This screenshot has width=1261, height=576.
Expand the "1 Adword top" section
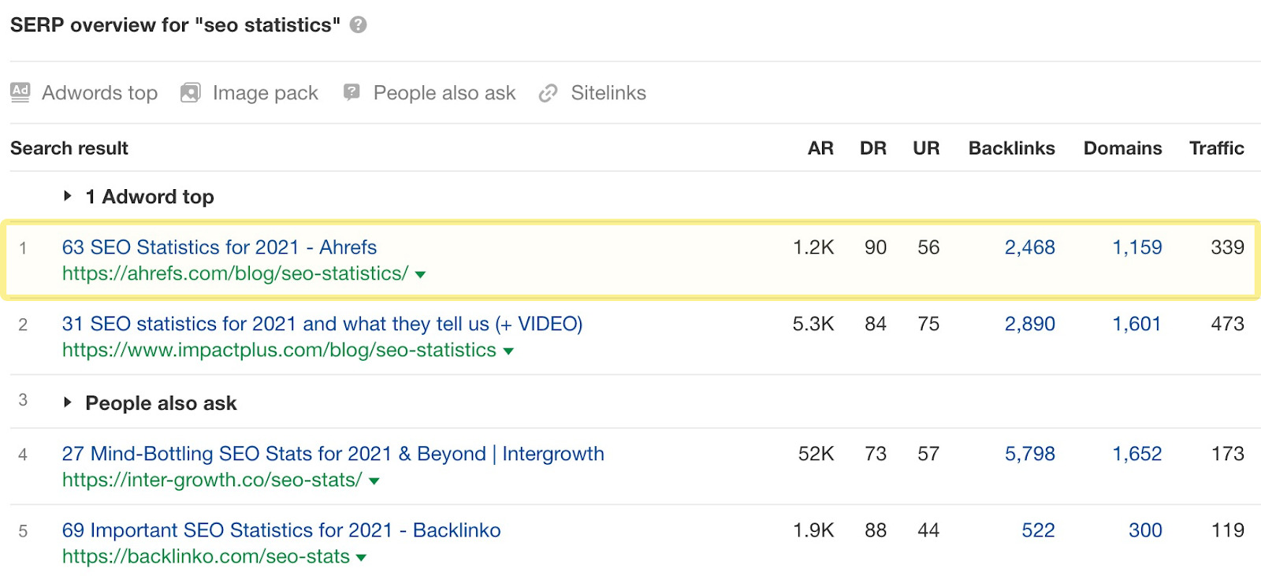click(x=68, y=196)
